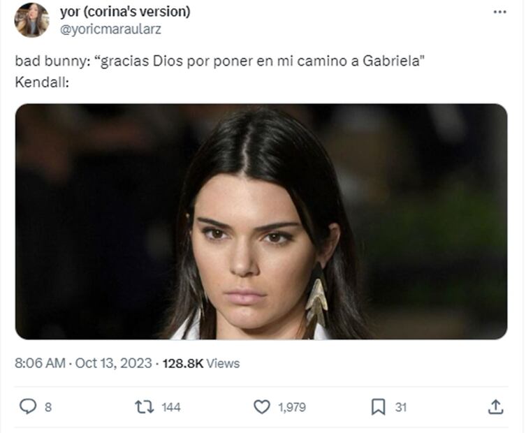
Task: Bookmark this tweet with the bookmark icon
Action: point(378,407)
